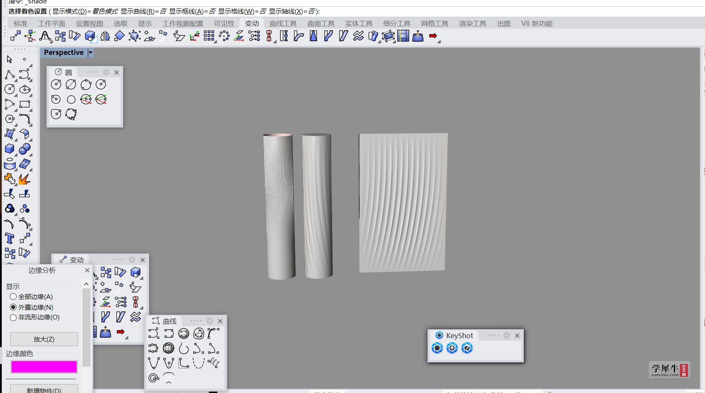Switch to the 工作平面 toolbar tab
Viewport: 705px width, 393px height.
[x=52, y=23]
